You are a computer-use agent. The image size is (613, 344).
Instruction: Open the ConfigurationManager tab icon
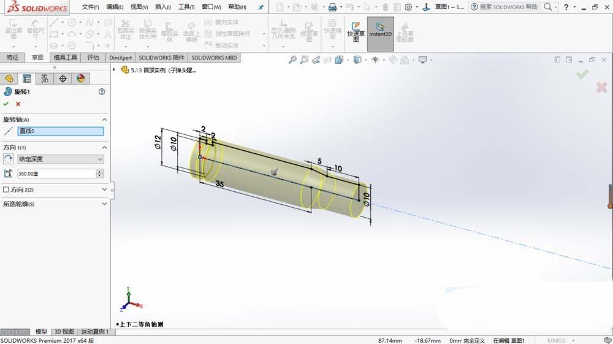tap(45, 78)
